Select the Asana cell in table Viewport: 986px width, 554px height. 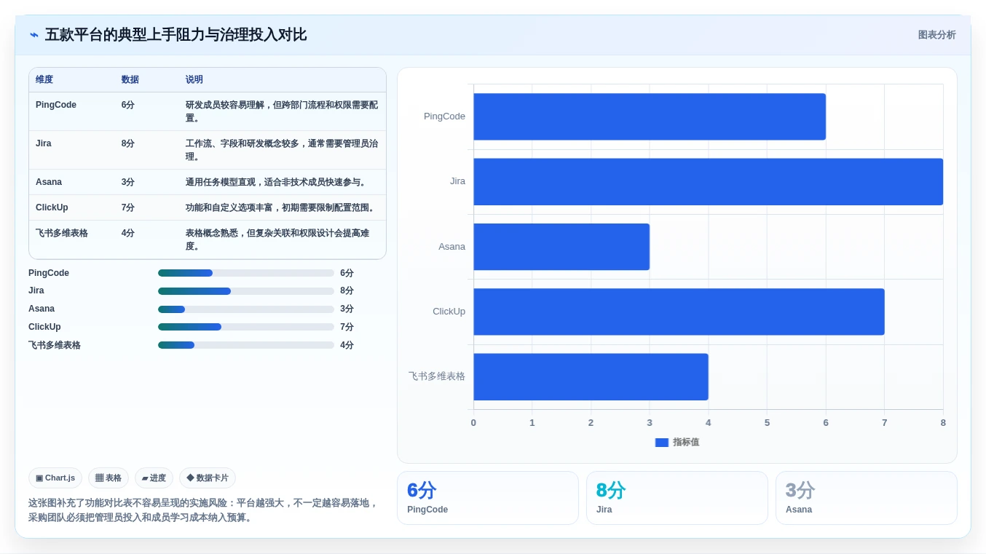click(x=49, y=182)
